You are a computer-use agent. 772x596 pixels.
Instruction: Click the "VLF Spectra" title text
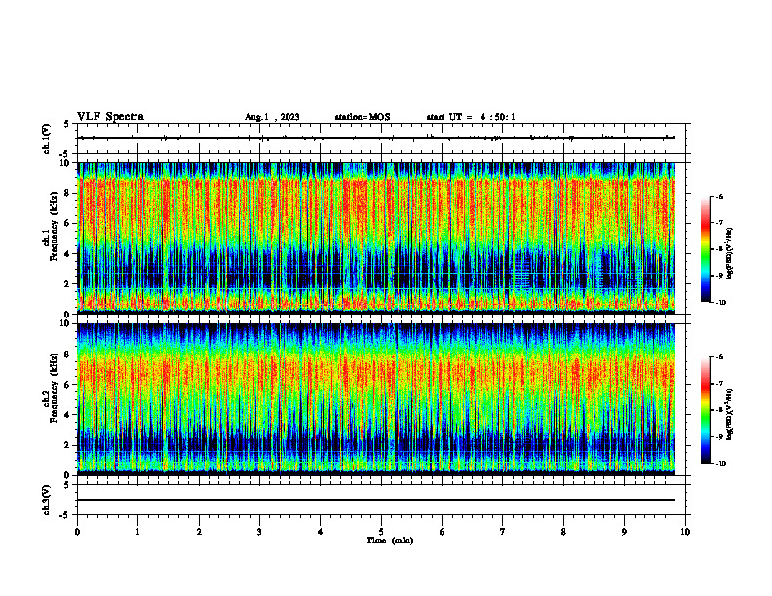pos(110,117)
